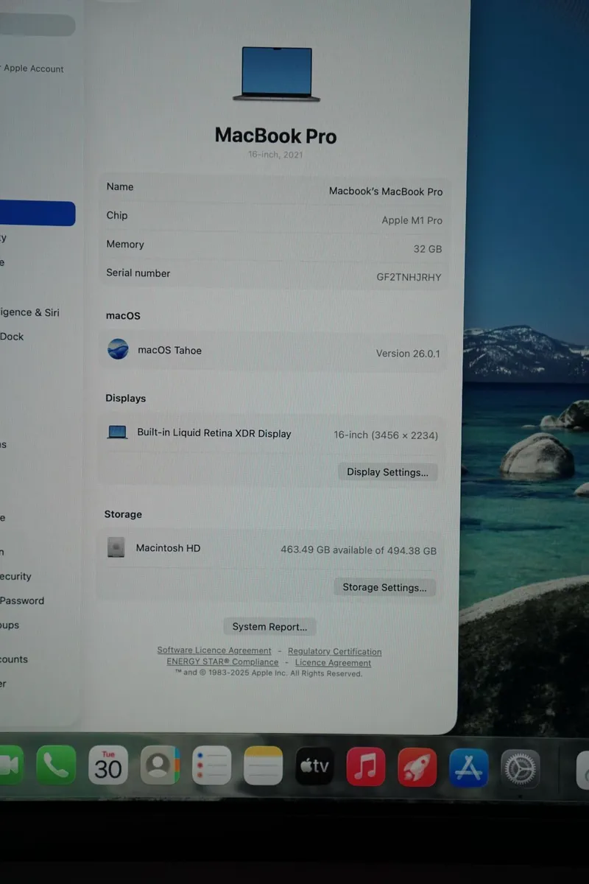Click the Apple M1 Pro chip value
The height and width of the screenshot is (884, 589).
(412, 220)
